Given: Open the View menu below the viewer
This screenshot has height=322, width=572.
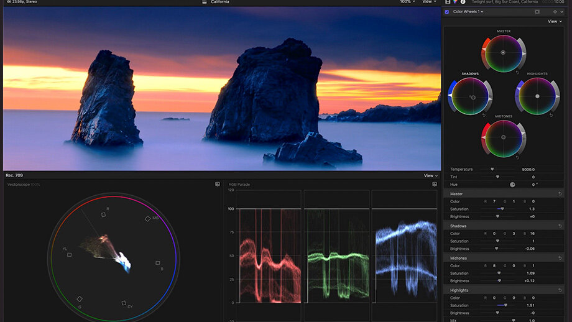Looking at the screenshot, I should (x=431, y=176).
